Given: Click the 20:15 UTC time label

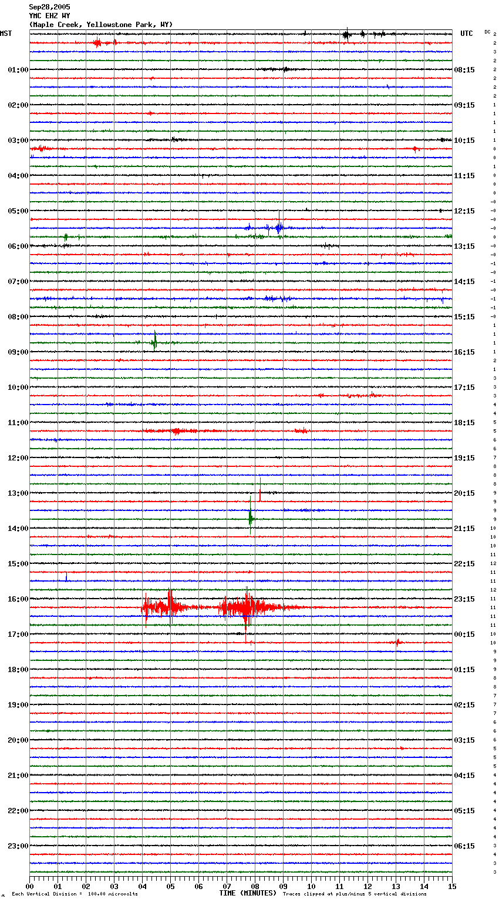Looking at the screenshot, I should pyautogui.click(x=464, y=493).
